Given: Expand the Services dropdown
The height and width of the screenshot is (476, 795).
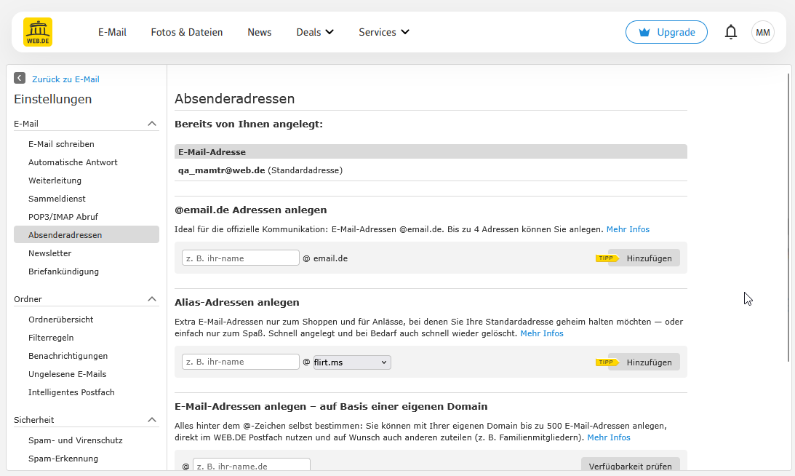Looking at the screenshot, I should pyautogui.click(x=383, y=32).
